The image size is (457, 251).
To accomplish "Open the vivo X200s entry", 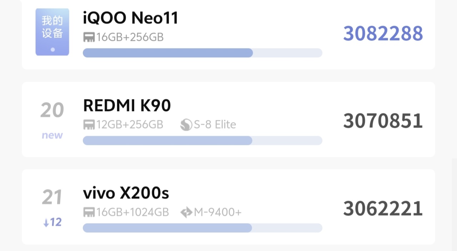I will click(x=126, y=193).
